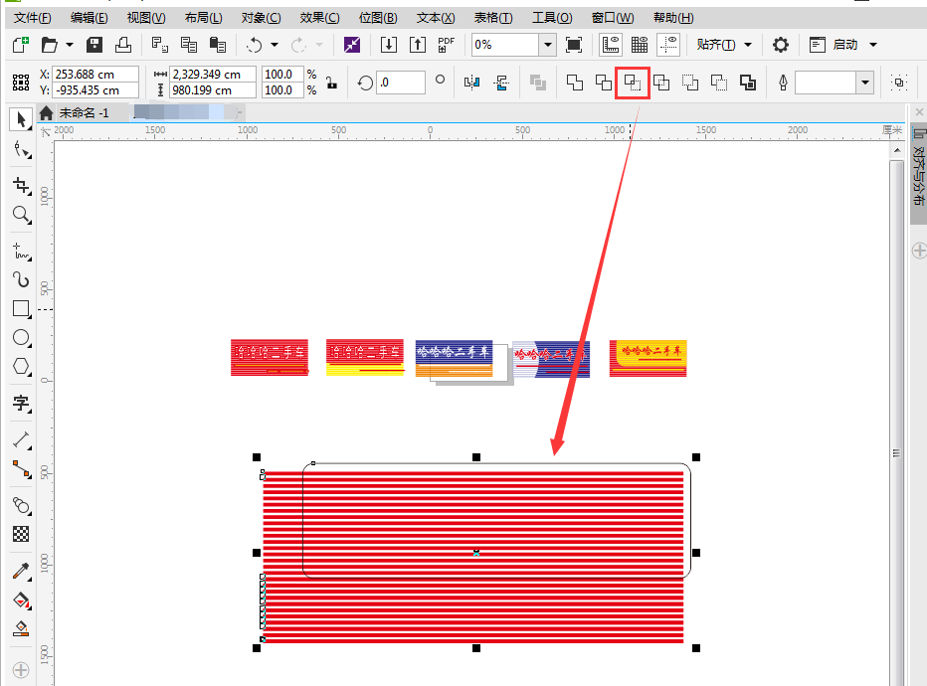Toggle the grid display
The image size is (927, 686).
(x=640, y=45)
